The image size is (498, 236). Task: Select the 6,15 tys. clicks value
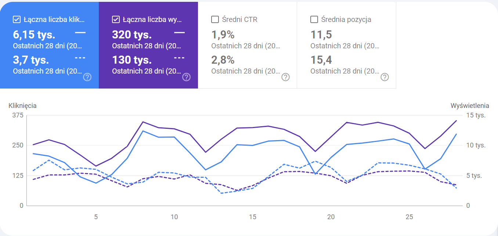coord(34,35)
